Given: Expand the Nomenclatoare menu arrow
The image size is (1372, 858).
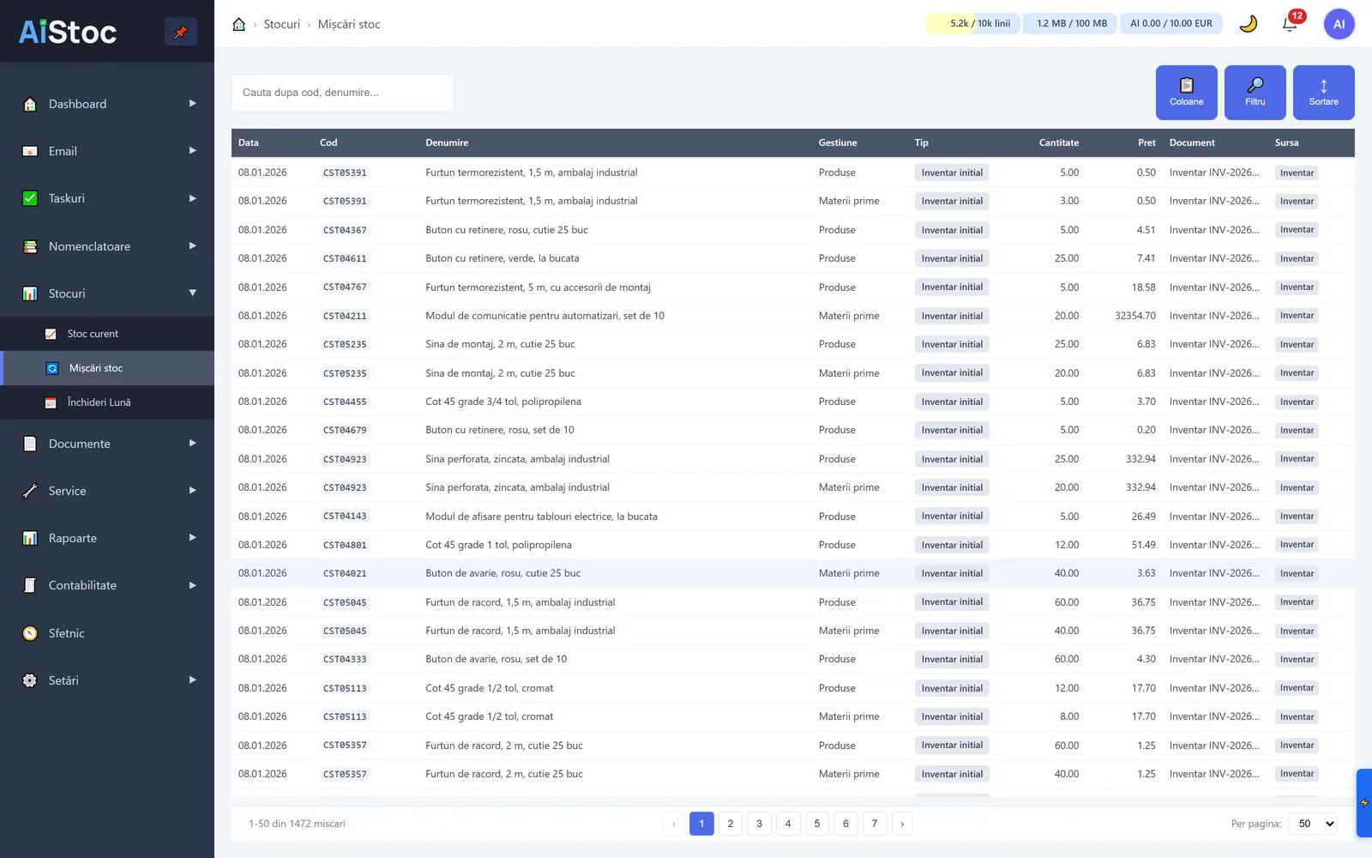Looking at the screenshot, I should click(x=192, y=246).
